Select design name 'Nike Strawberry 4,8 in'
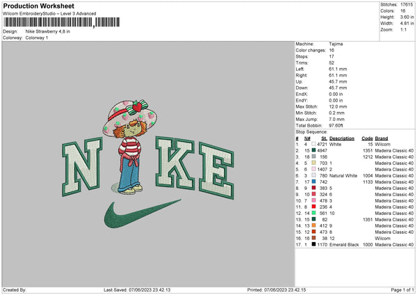The height and width of the screenshot is (295, 417). pyautogui.click(x=47, y=31)
